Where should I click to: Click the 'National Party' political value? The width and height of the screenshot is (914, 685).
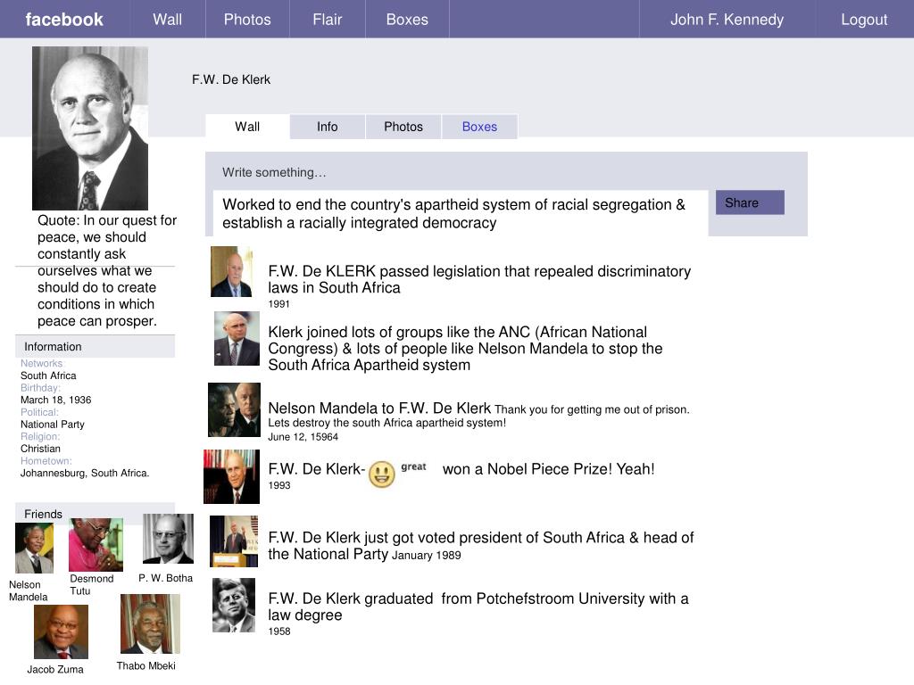[53, 424]
